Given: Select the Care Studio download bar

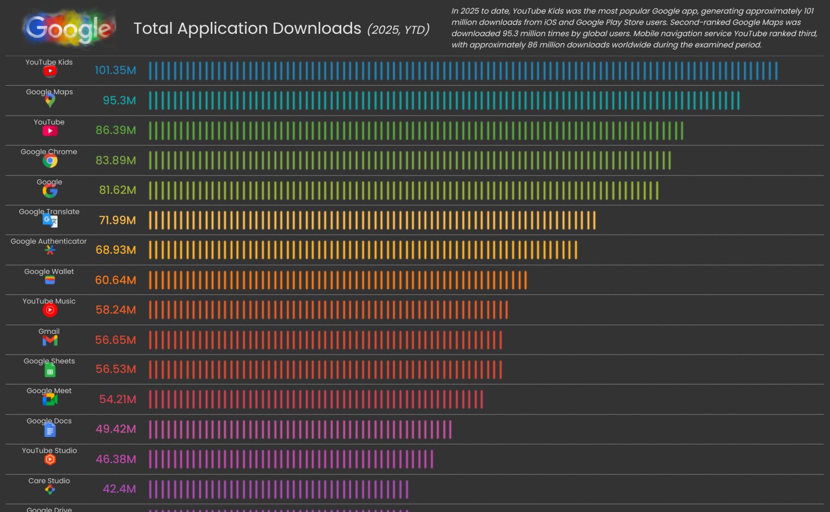Looking at the screenshot, I should 279,489.
